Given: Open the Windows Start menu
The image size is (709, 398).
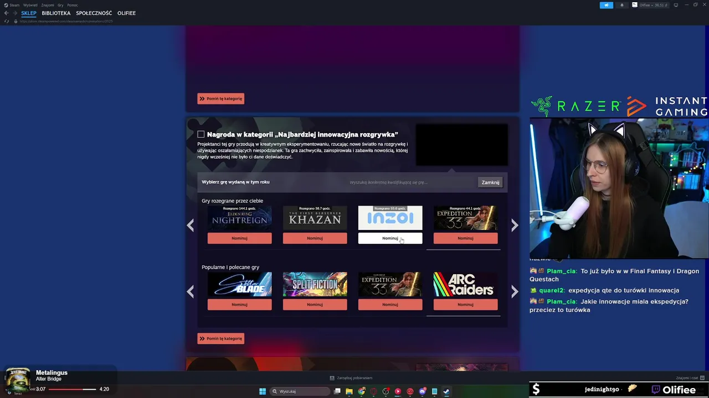Looking at the screenshot, I should coord(263,391).
